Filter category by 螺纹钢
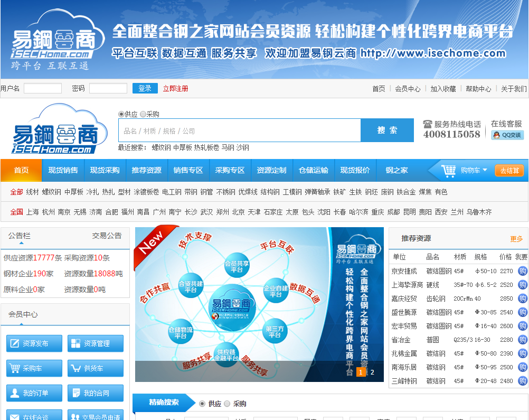The height and width of the screenshot is (420, 529). pos(52,192)
